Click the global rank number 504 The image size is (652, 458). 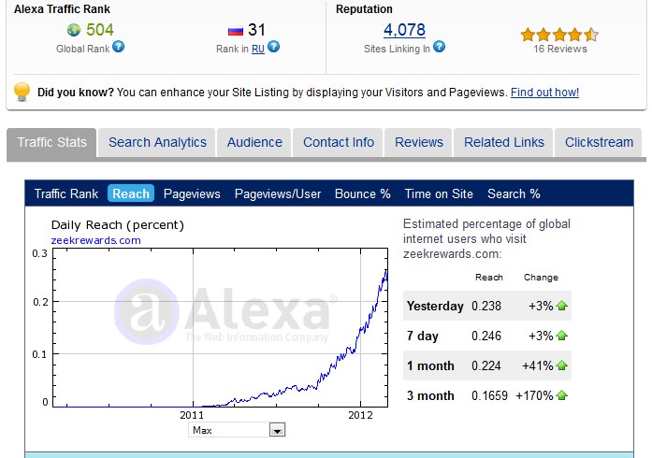100,30
